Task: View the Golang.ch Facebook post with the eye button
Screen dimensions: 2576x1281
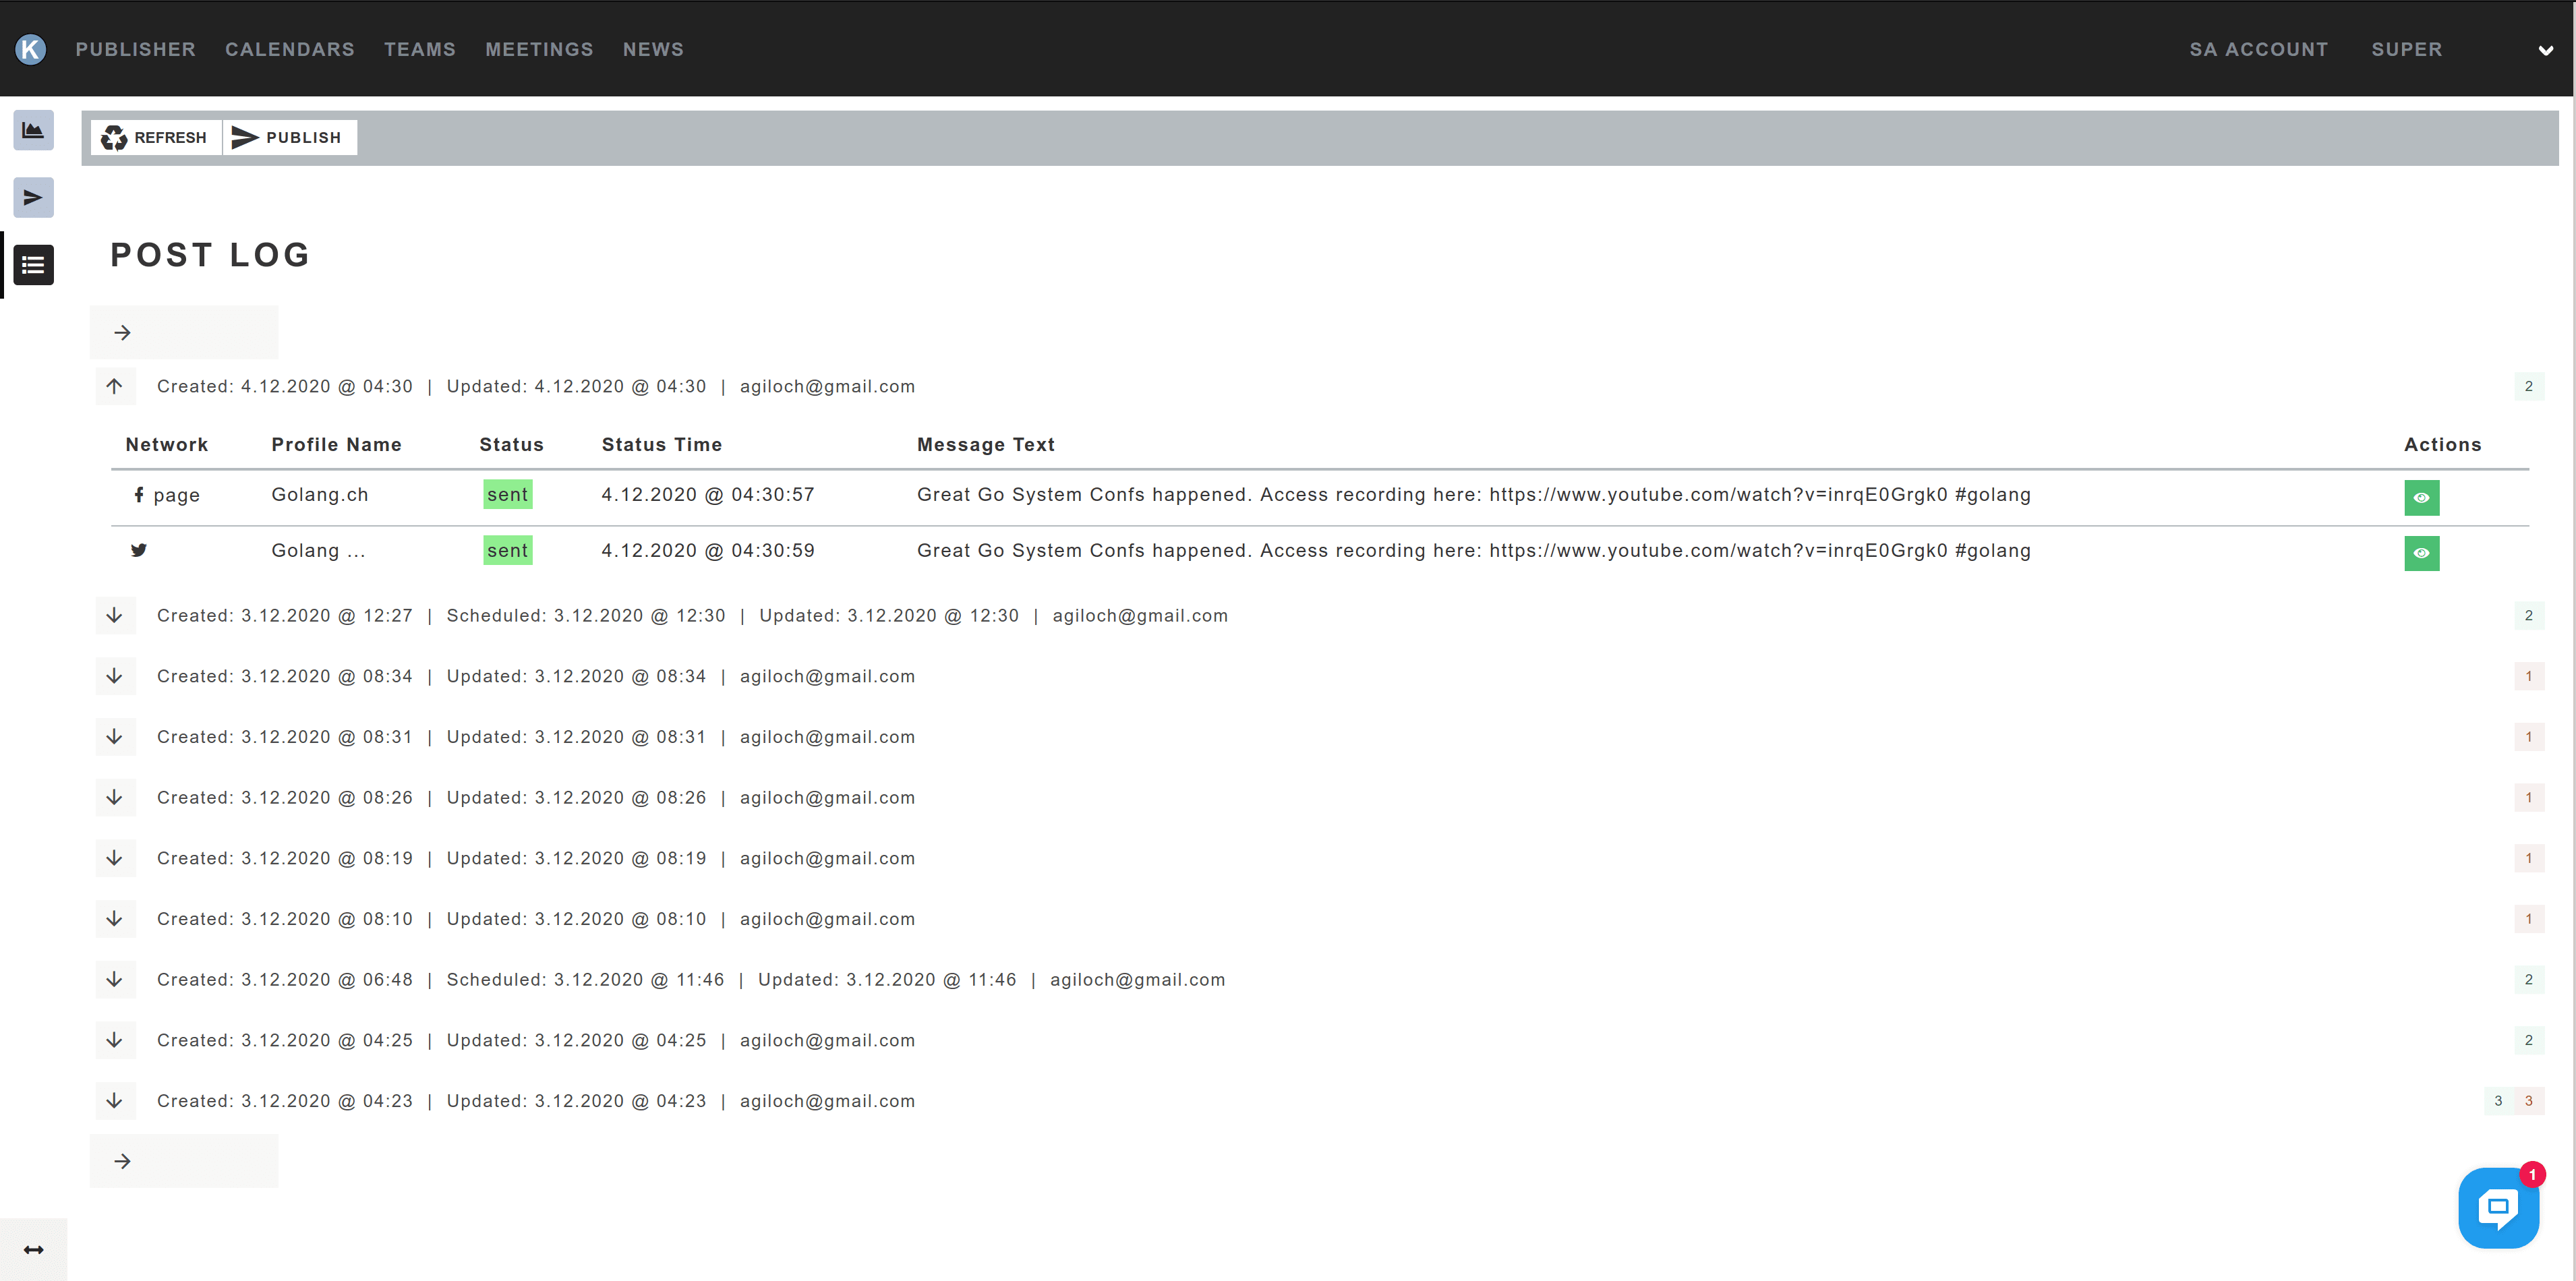Action: [2421, 497]
